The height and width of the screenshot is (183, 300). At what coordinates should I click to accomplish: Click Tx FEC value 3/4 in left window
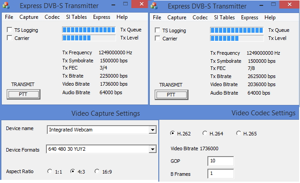pyautogui.click(x=103, y=68)
